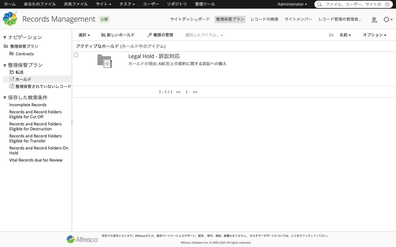Open the 選択したアイテム dropdown
Viewport: 396px width, 247px height.
[204, 35]
